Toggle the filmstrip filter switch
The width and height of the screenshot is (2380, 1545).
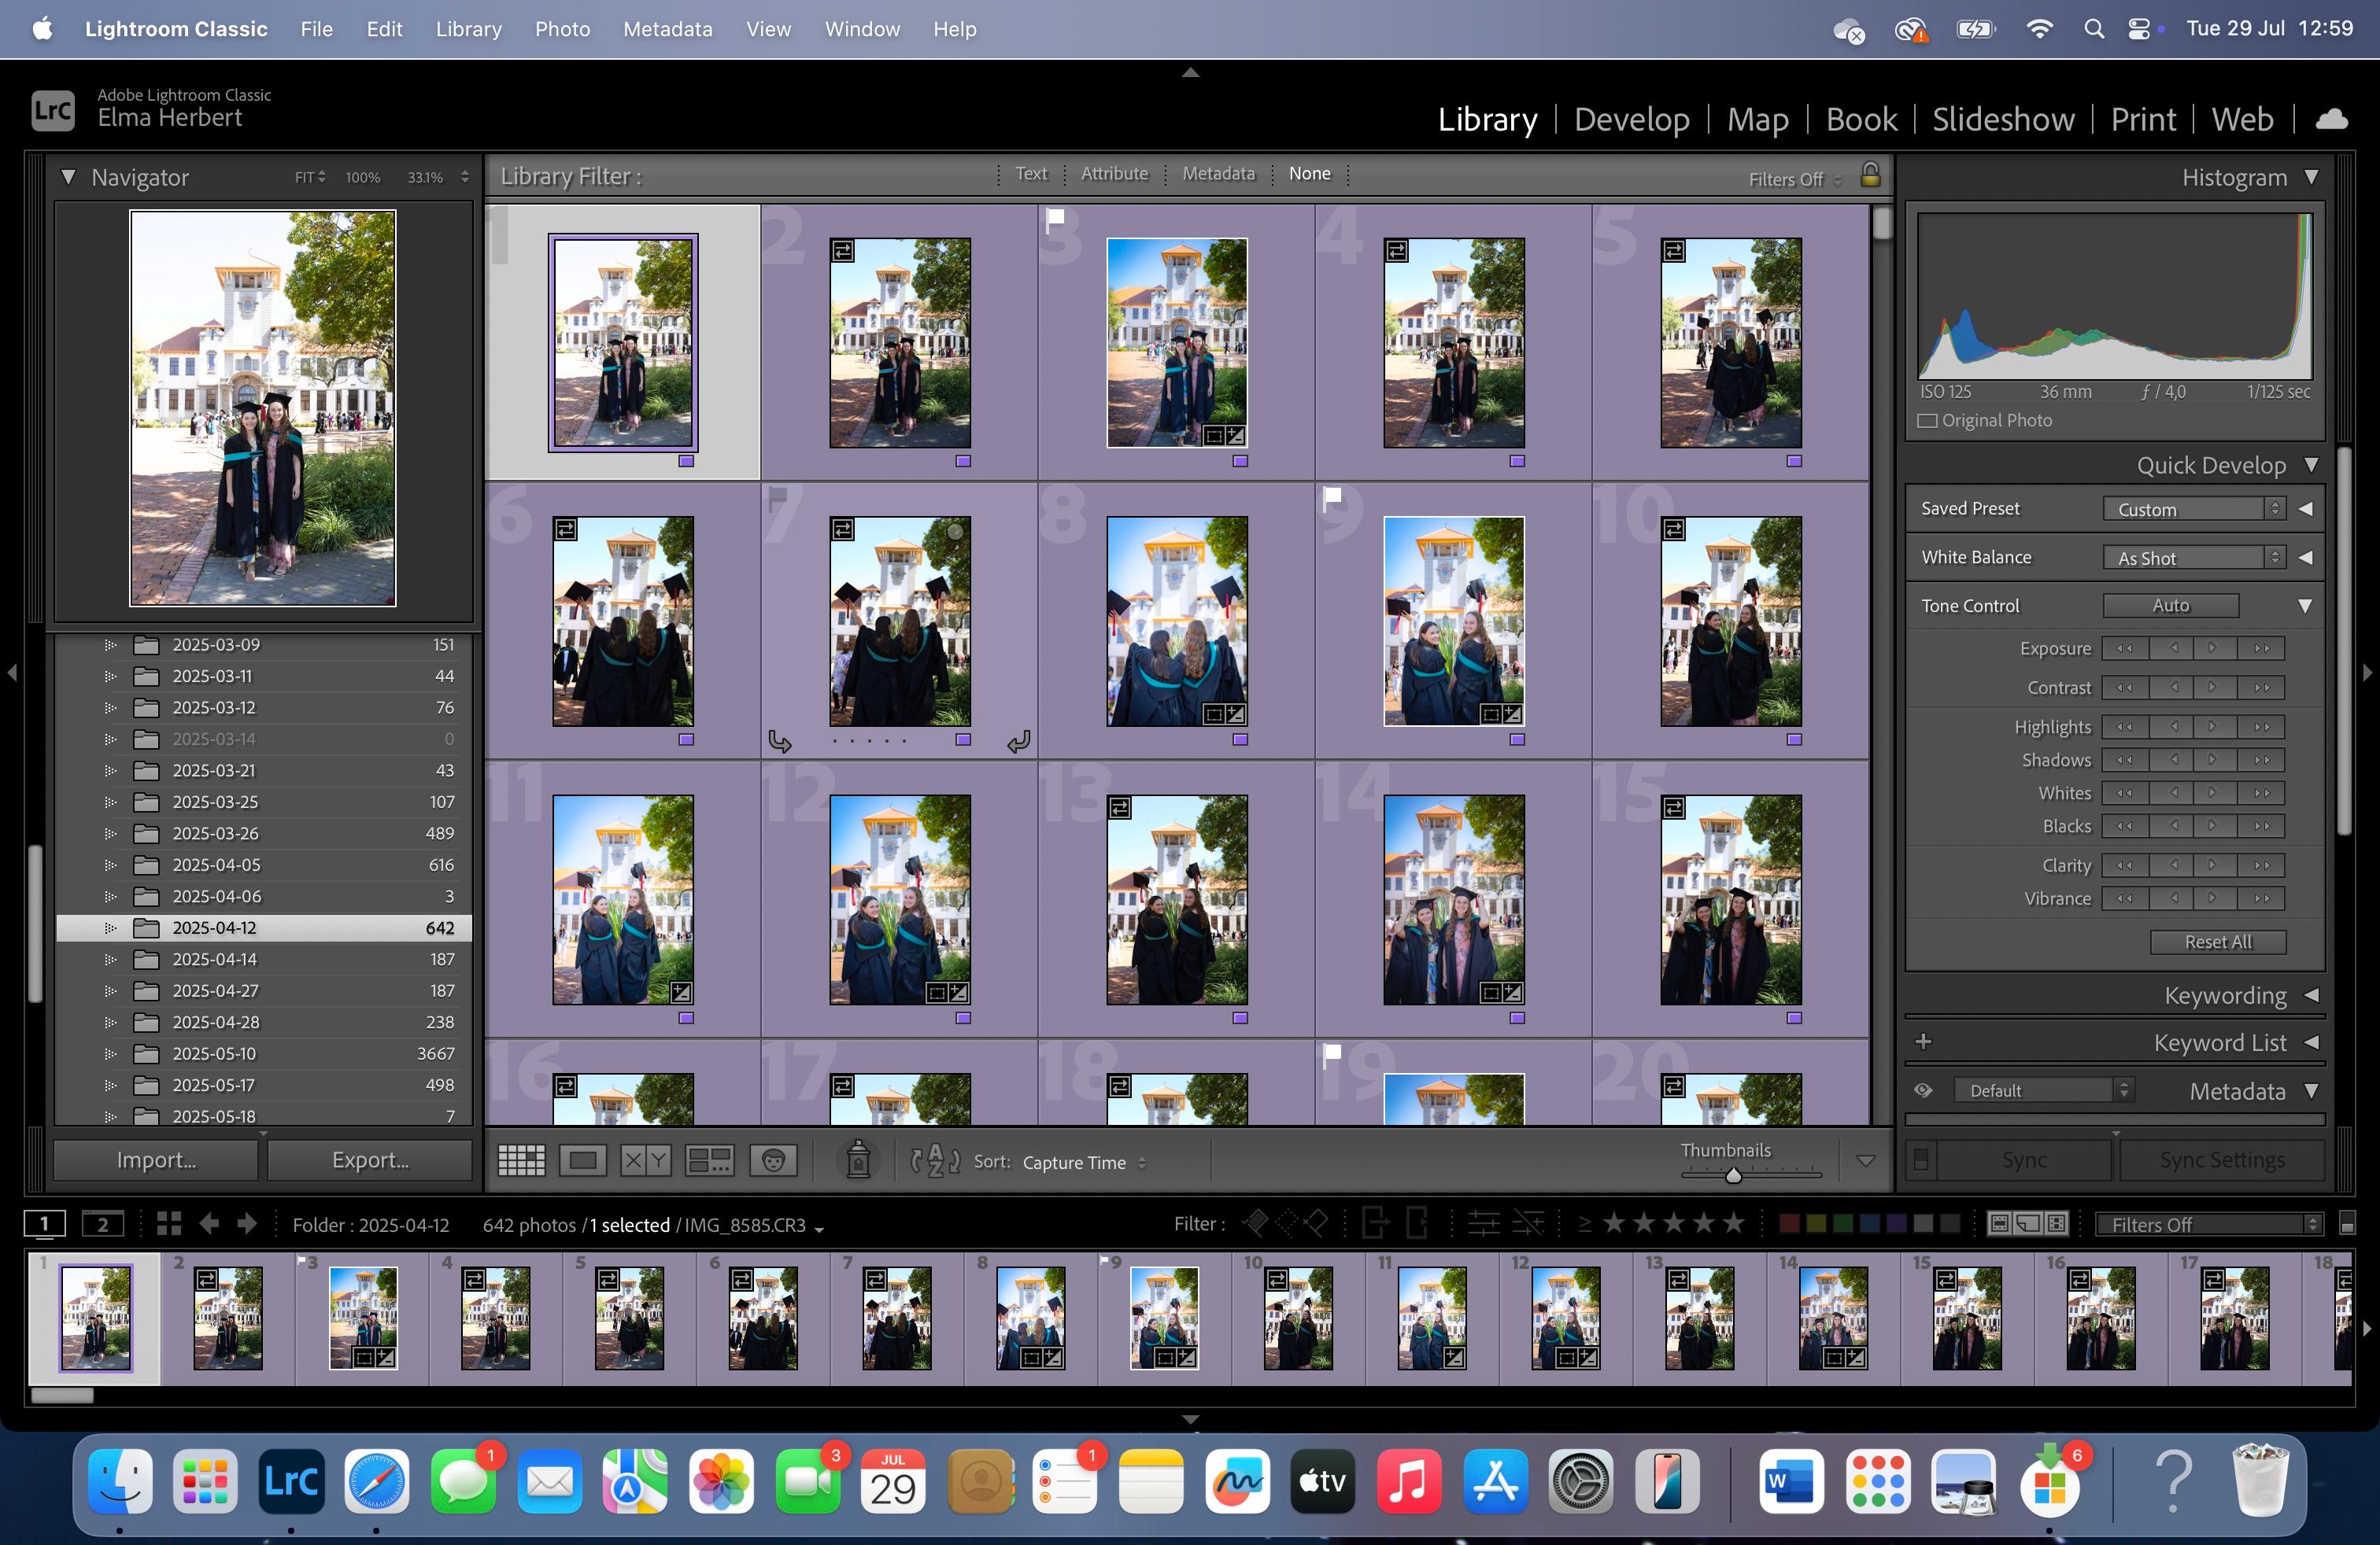tap(2347, 1223)
